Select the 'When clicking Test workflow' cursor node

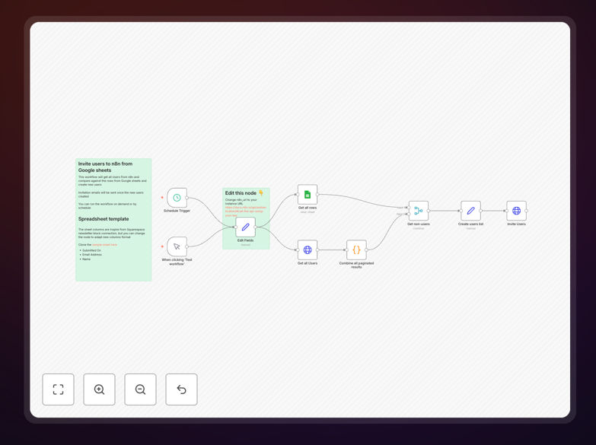[177, 246]
